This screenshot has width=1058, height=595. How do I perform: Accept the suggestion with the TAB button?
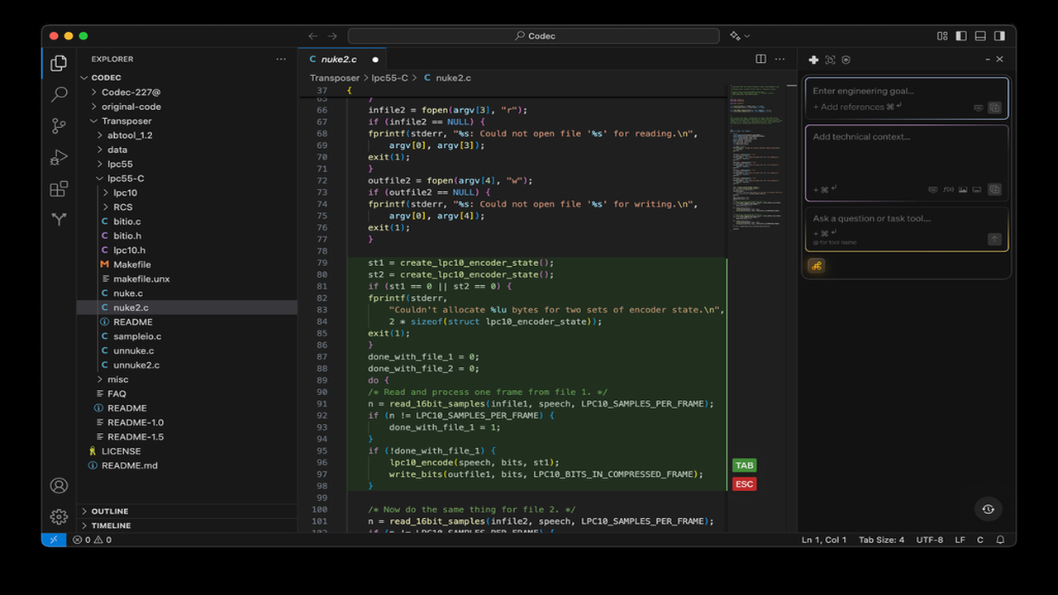(x=744, y=465)
